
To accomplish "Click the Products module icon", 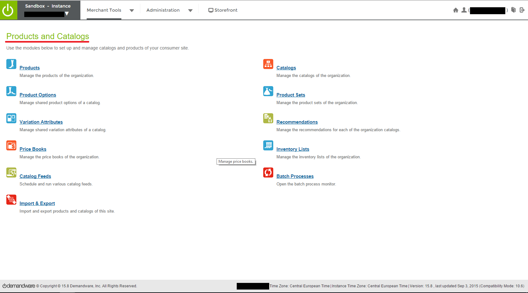I will tap(11, 64).
